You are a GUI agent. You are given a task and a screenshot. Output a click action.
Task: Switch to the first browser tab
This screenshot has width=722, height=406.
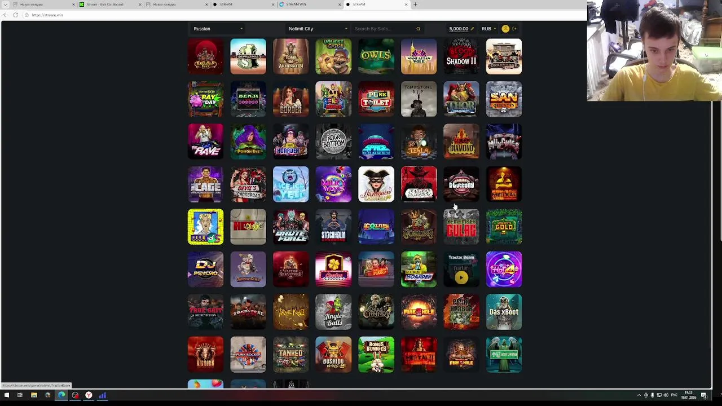pos(42,5)
